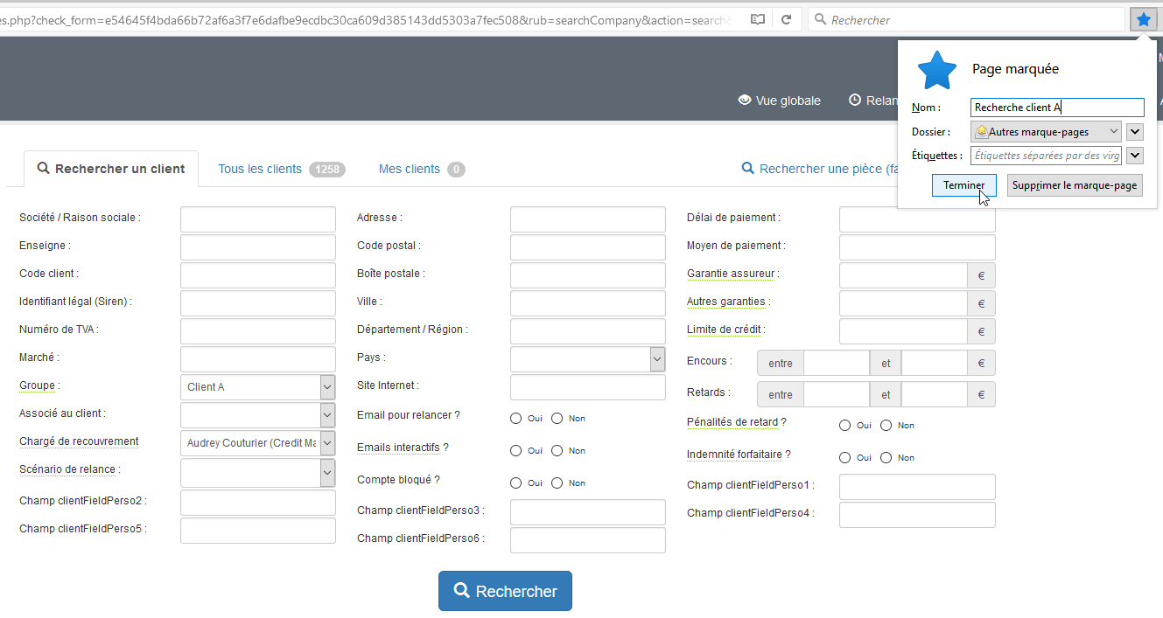
Task: Click the reader view icon in address bar
Action: click(758, 19)
